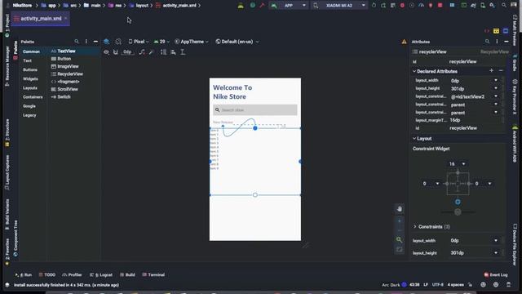Click the layout warning triangle icon
The width and height of the screenshot is (522, 294).
coord(405,42)
